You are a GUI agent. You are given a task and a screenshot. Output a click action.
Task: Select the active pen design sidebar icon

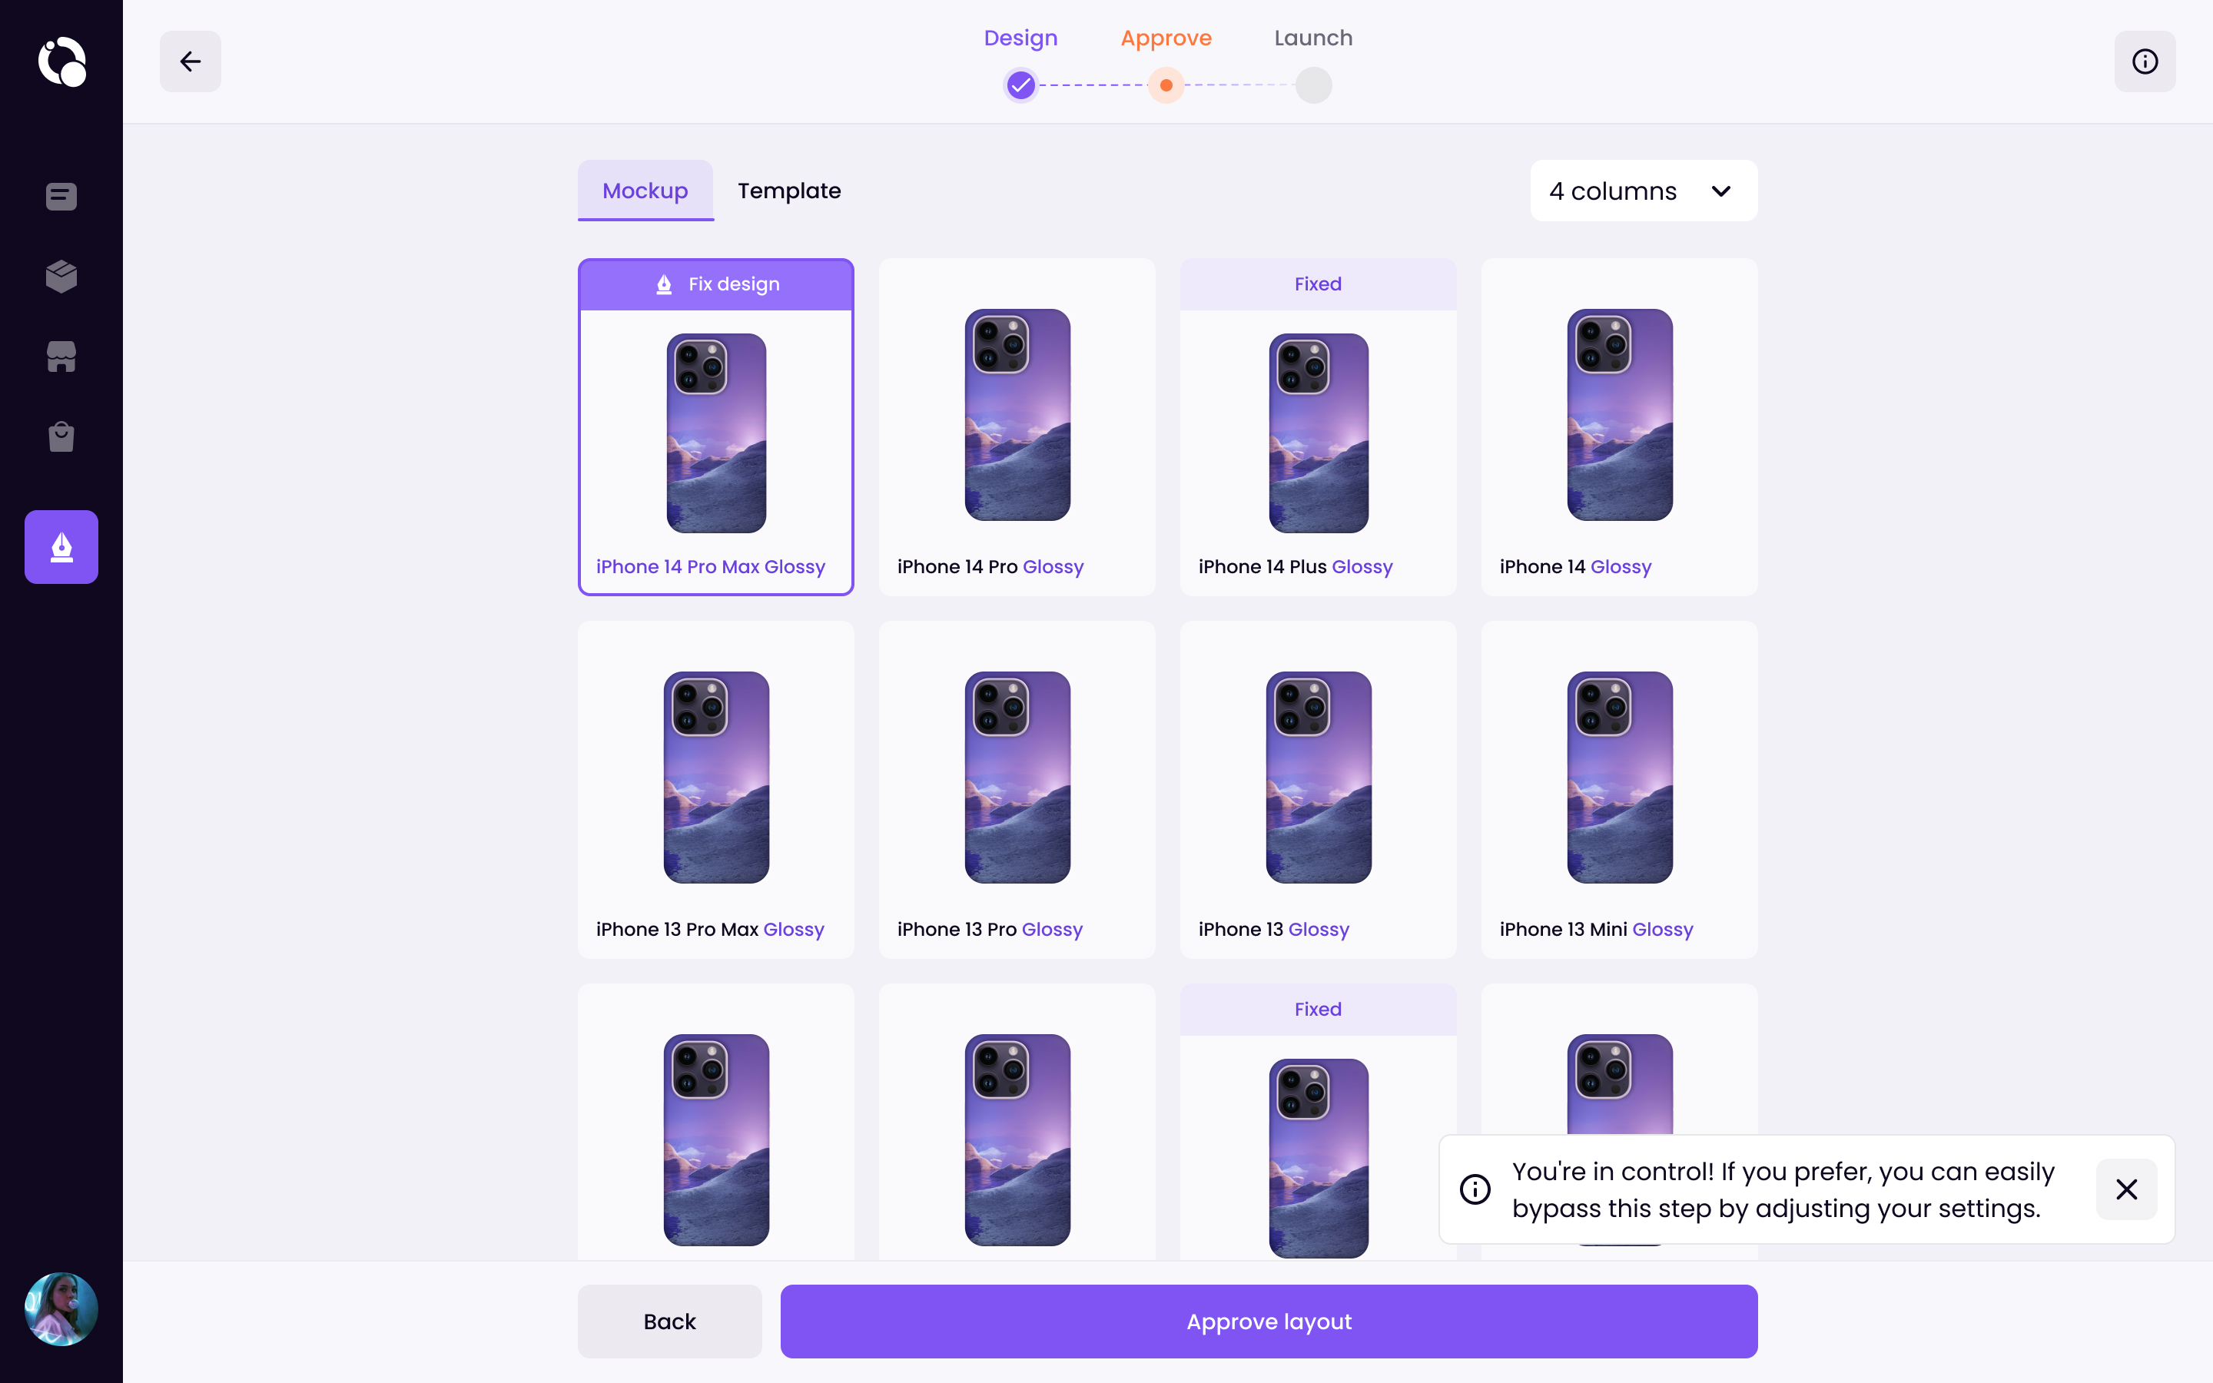(x=61, y=547)
